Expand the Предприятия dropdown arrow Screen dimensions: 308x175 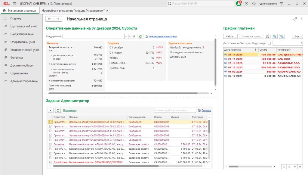coord(126,36)
